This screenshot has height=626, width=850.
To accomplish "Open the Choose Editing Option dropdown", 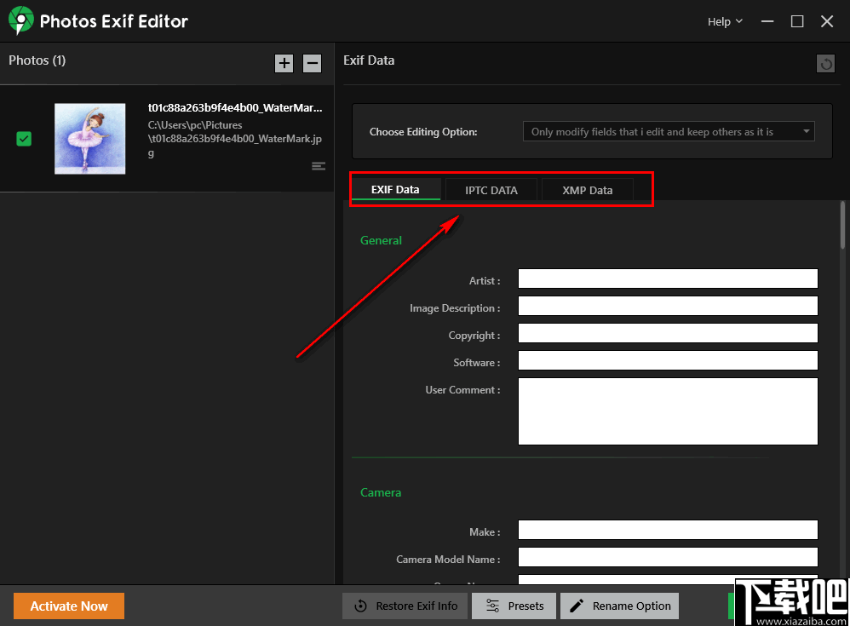I will pyautogui.click(x=668, y=131).
